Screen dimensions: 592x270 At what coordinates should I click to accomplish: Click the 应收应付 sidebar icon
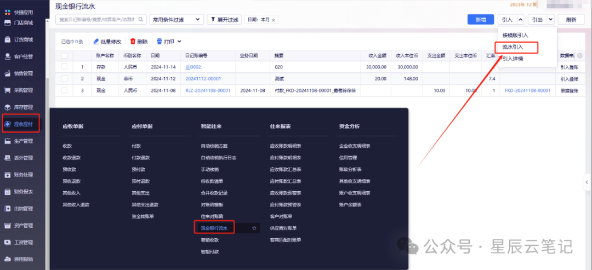[8, 124]
